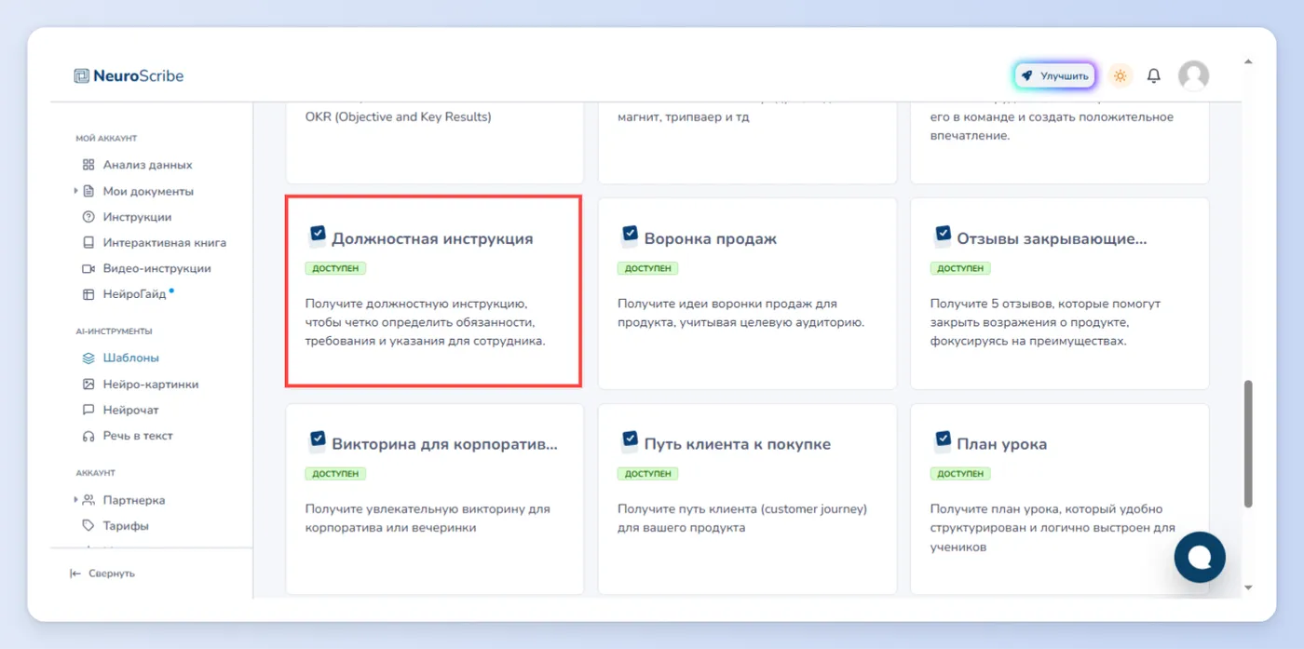Toggle the sun theme icon
Viewport: 1304px width, 649px height.
(1121, 75)
